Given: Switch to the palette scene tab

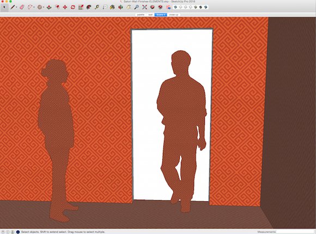Looking at the screenshot, I should click(141, 15).
